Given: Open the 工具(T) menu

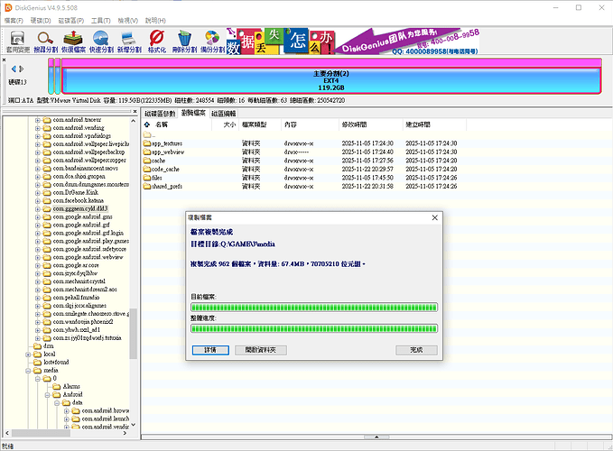Looking at the screenshot, I should [x=100, y=19].
